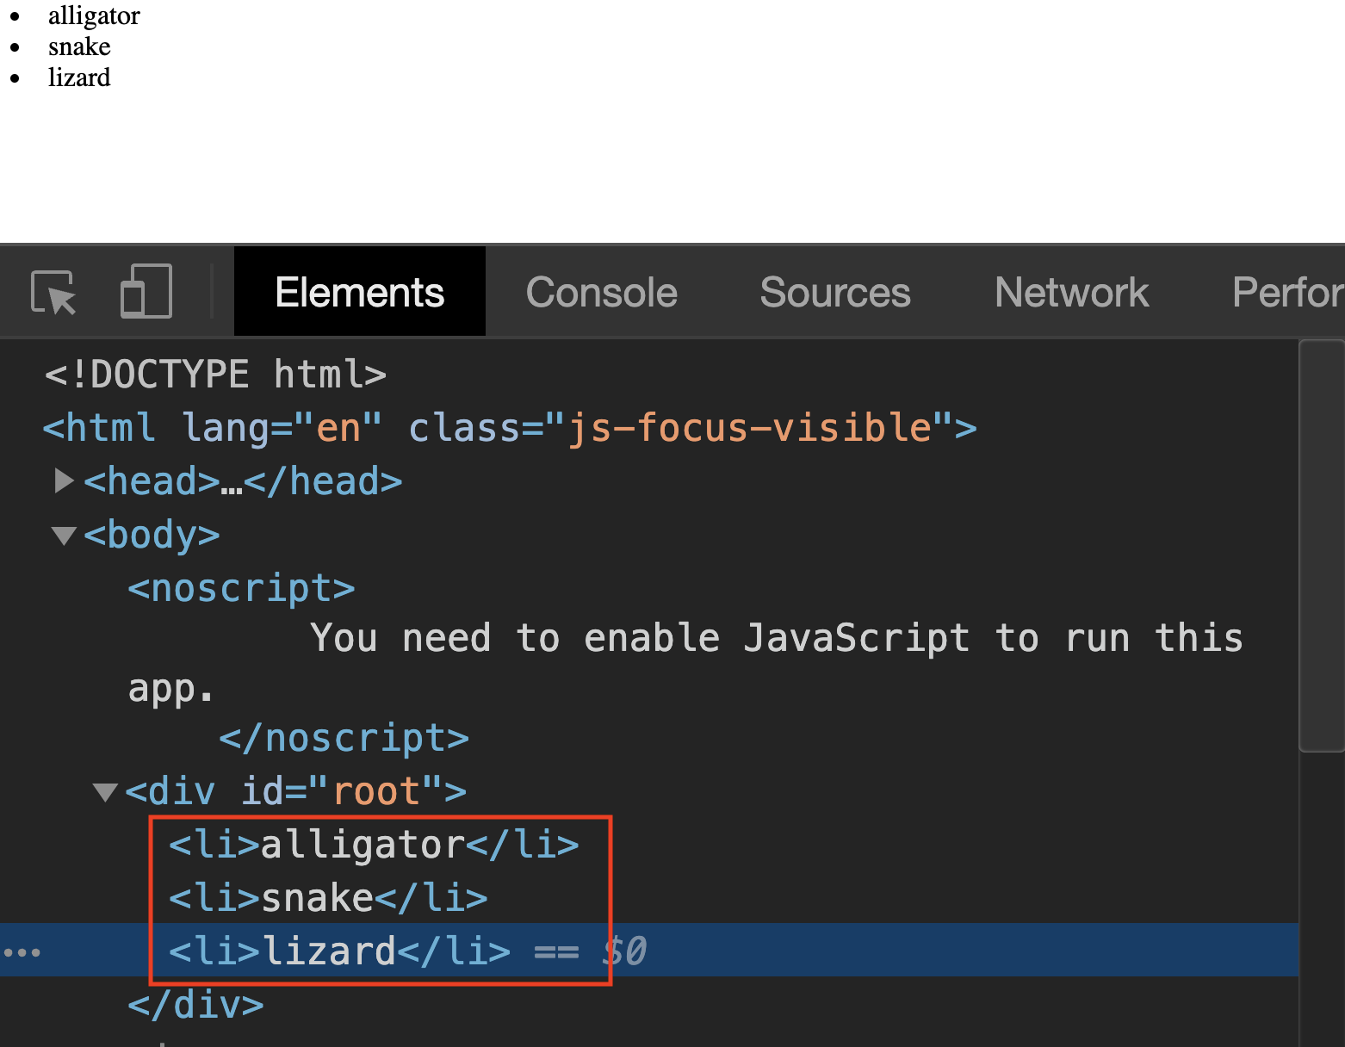Select the snake list item node
This screenshot has height=1047, width=1345.
tap(327, 897)
